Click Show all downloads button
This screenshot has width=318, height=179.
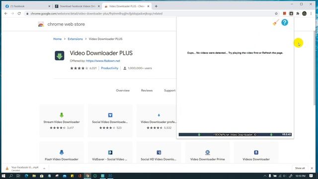pyautogui.click(x=300, y=168)
